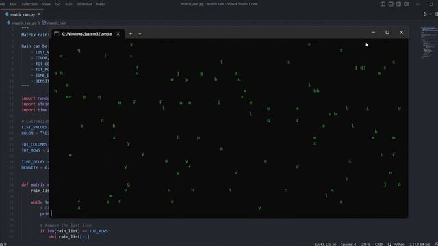Expand the terminal profiles dropdown chevron
The image size is (438, 246).
[140, 34]
